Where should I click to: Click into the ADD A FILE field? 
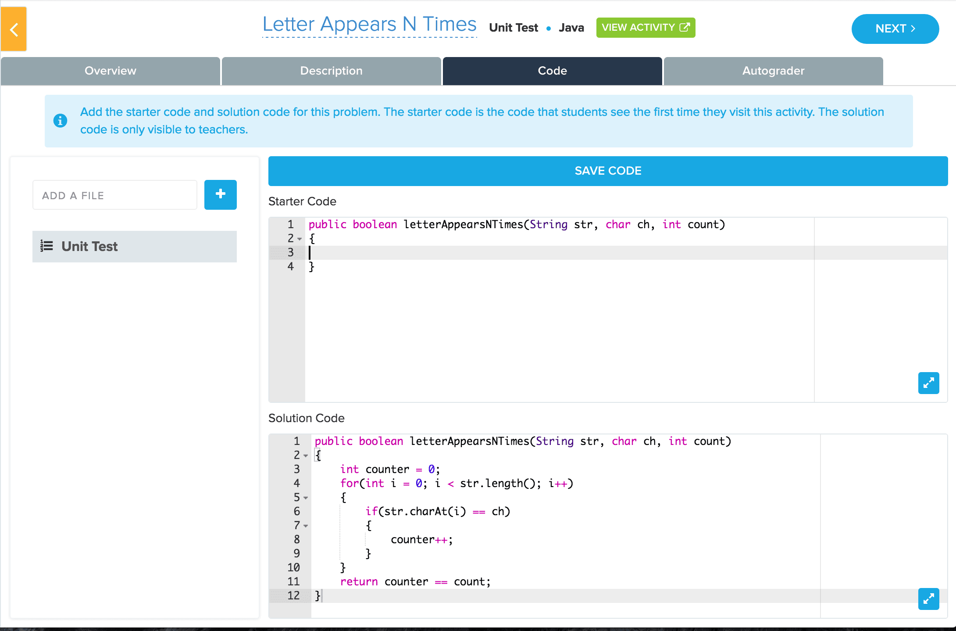point(115,195)
